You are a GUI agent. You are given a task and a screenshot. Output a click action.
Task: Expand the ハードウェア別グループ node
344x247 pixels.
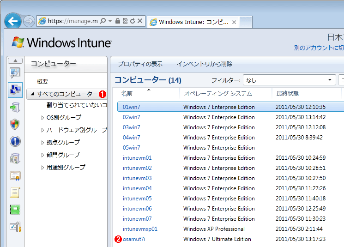coord(42,130)
